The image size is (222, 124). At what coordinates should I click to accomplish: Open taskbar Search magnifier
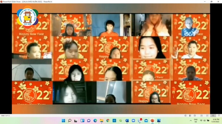pyautogui.click(x=70, y=121)
